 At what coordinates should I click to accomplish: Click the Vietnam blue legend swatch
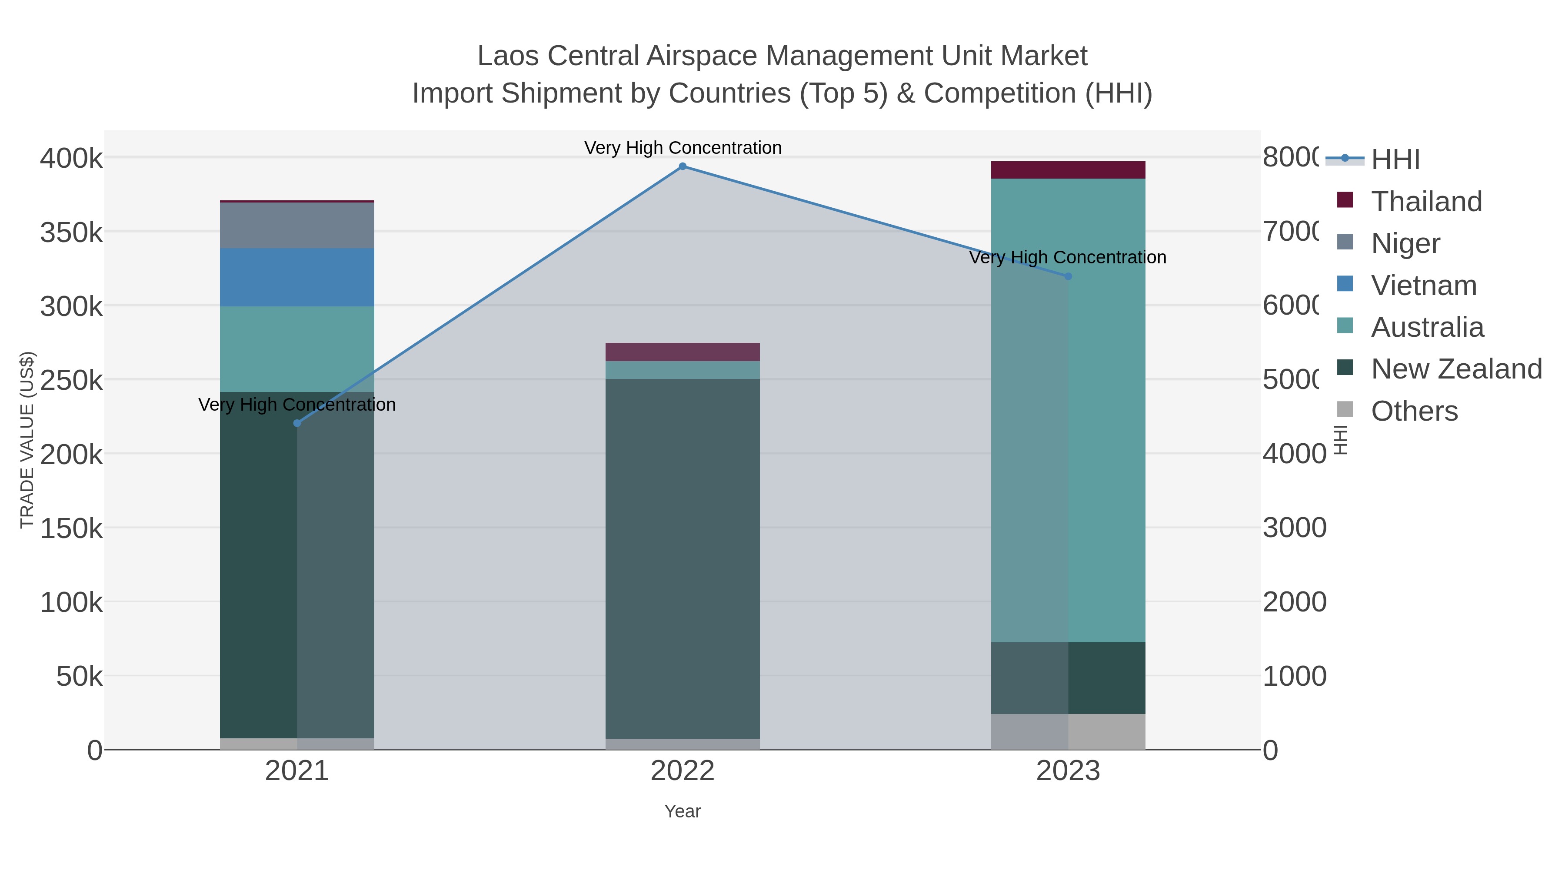pos(1345,284)
